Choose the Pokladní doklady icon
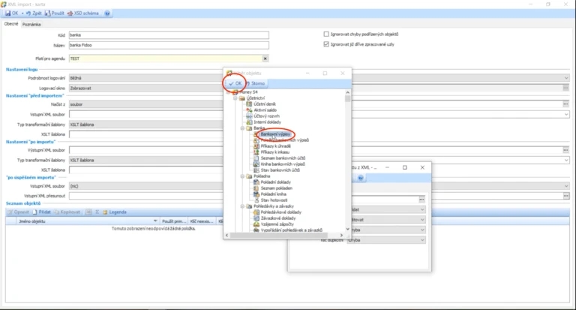The image size is (576, 310). pyautogui.click(x=256, y=182)
